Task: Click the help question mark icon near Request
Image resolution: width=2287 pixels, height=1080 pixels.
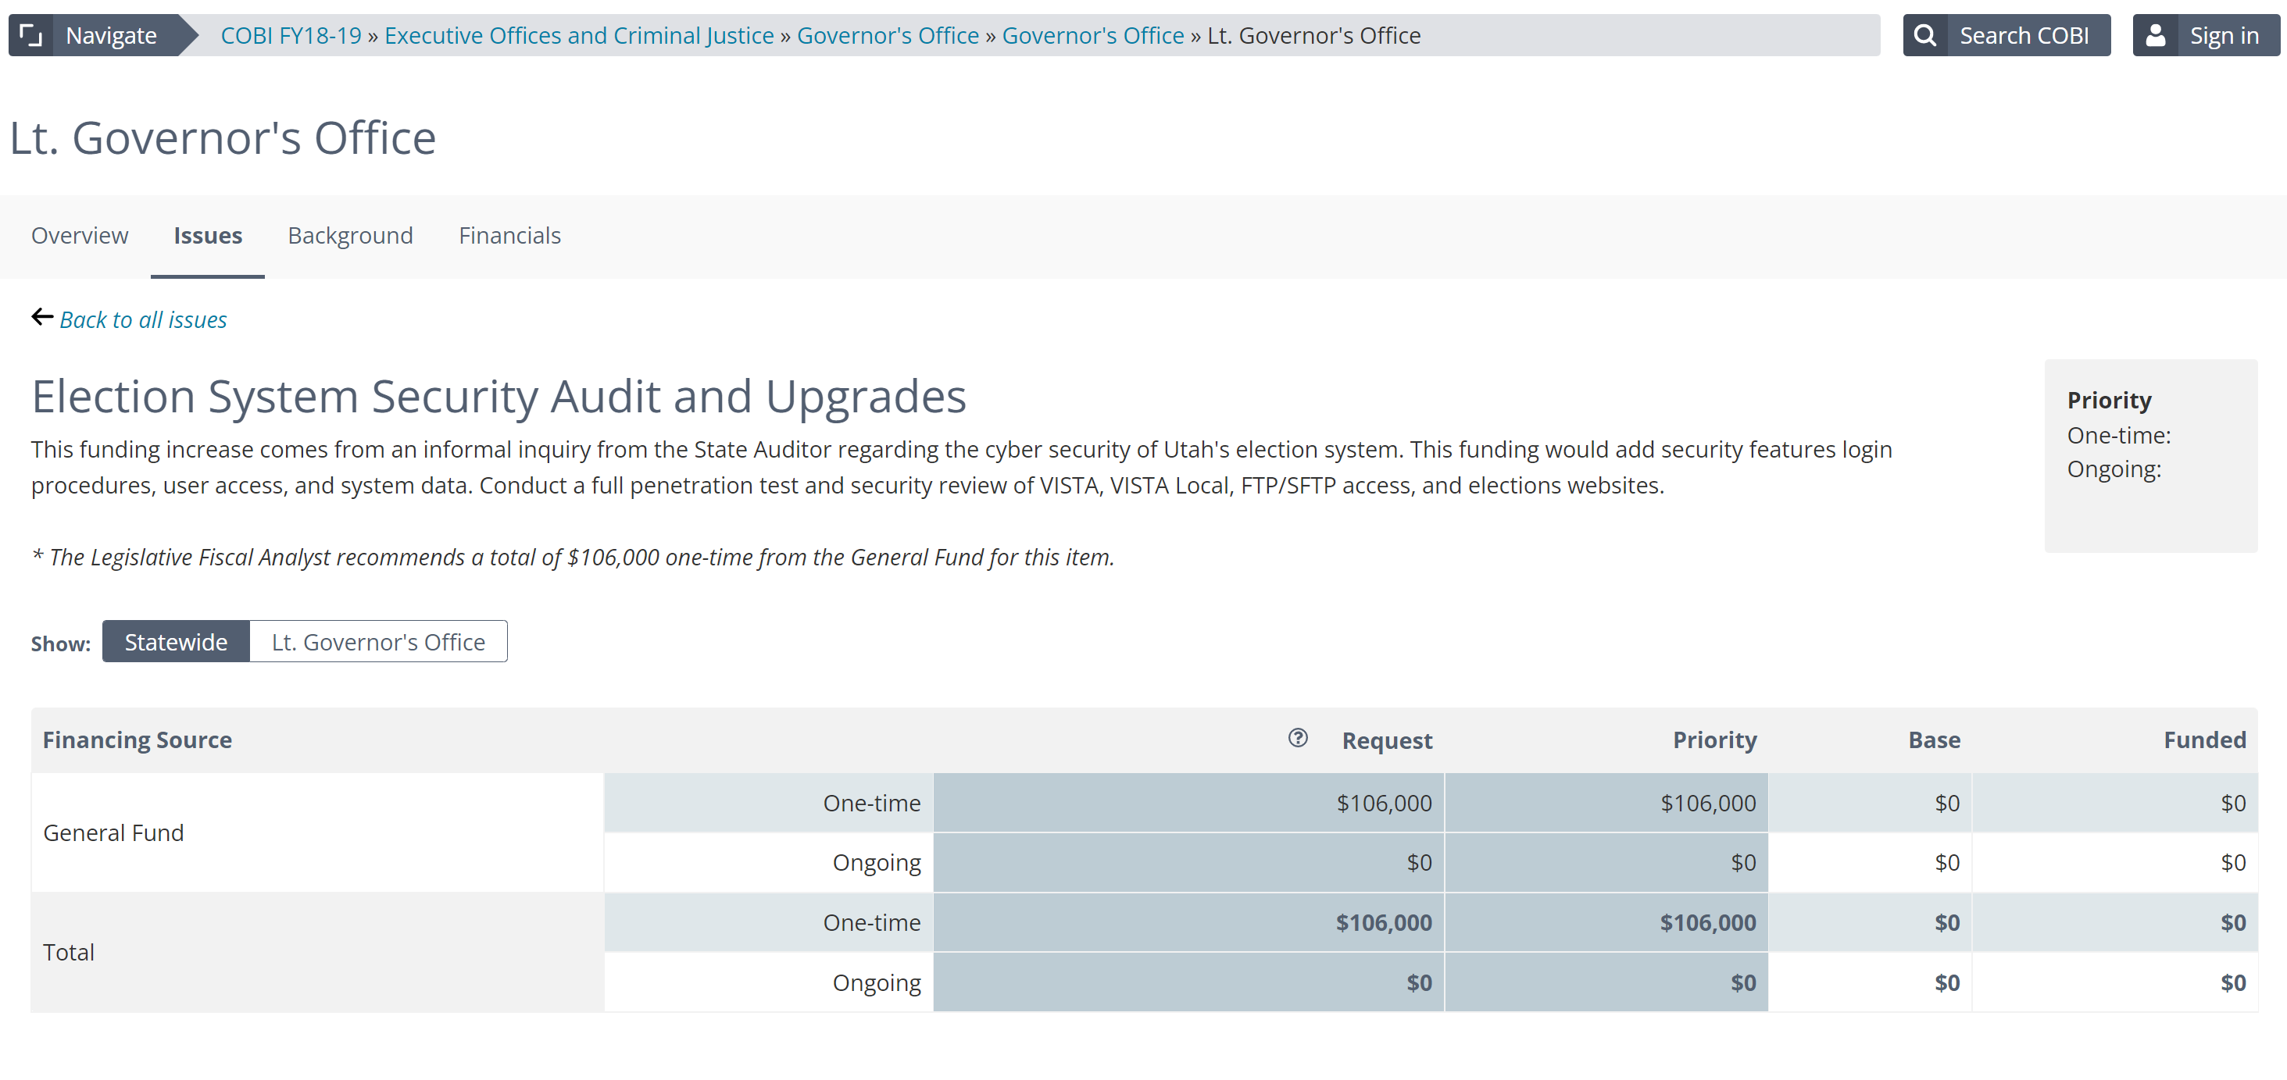Action: tap(1297, 737)
